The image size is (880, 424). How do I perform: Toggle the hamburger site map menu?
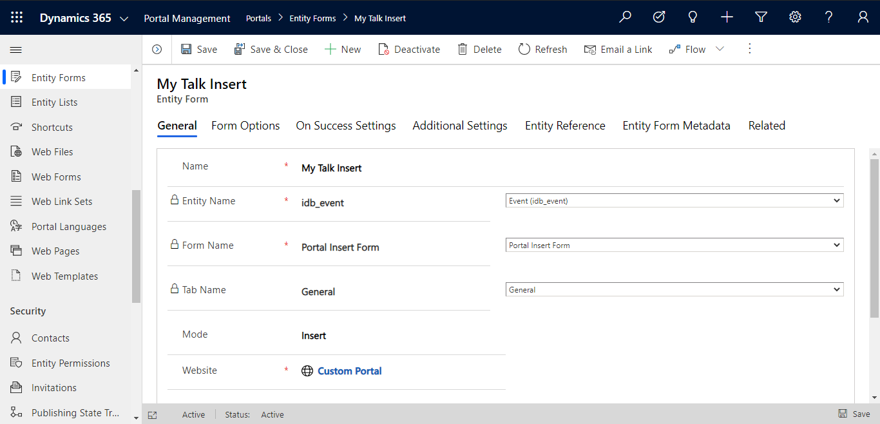[16, 50]
